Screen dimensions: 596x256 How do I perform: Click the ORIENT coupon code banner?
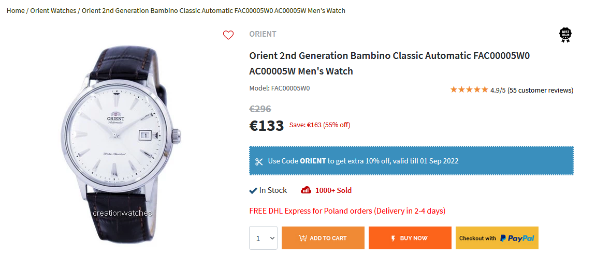click(411, 161)
